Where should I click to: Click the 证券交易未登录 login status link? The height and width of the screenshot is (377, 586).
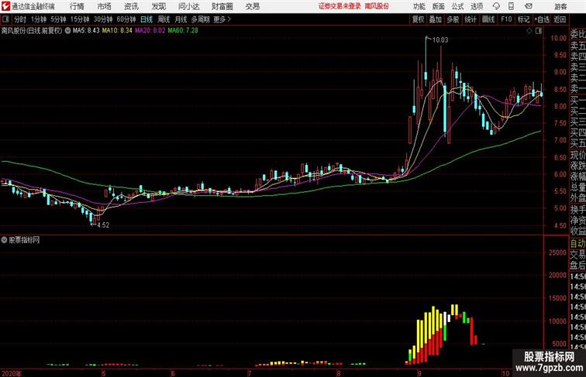click(x=340, y=6)
